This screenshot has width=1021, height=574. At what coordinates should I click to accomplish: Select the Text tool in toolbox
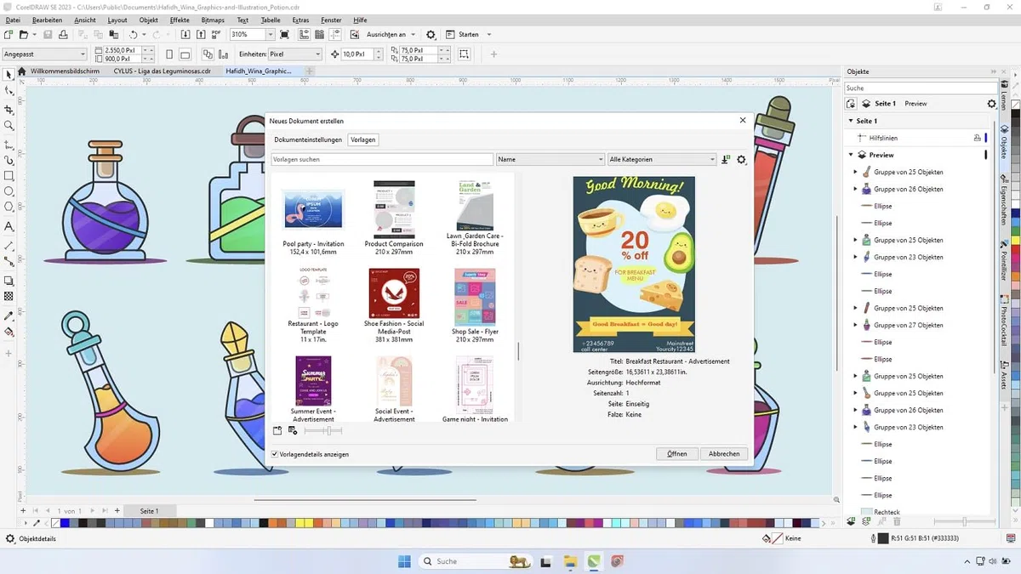point(9,227)
